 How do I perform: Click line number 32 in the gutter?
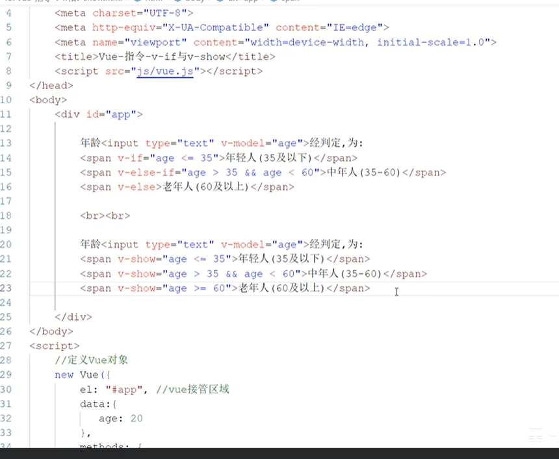[6, 418]
